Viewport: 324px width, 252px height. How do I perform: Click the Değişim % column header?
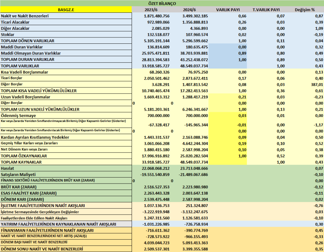305,10
